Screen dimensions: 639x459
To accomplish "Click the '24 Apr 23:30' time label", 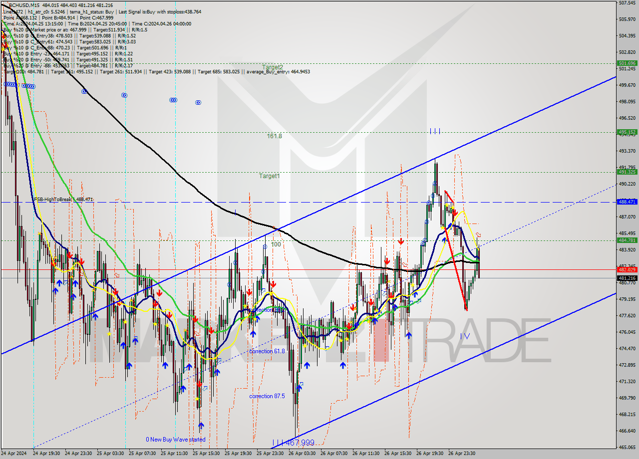I will tap(79, 454).
